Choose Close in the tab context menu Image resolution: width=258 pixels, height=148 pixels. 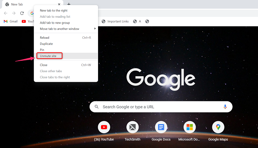66,65
